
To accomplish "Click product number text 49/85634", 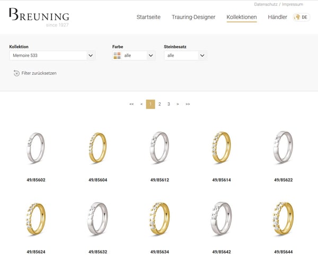I will pos(160,252).
